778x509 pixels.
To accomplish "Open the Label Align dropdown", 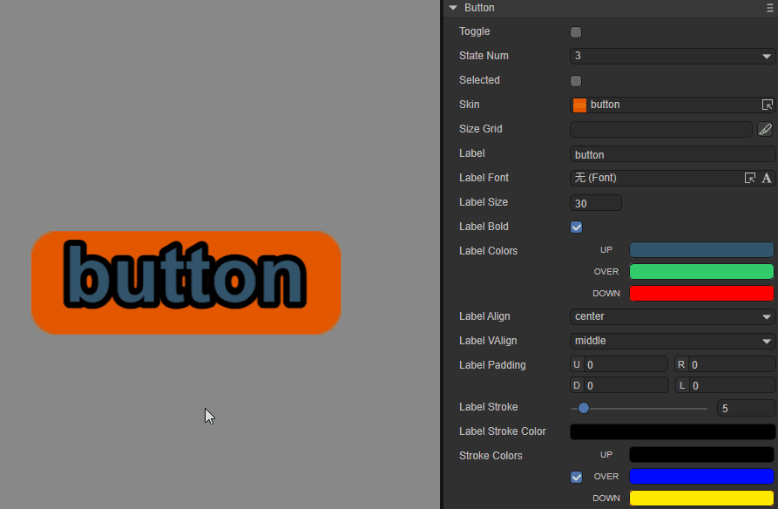I will click(672, 316).
